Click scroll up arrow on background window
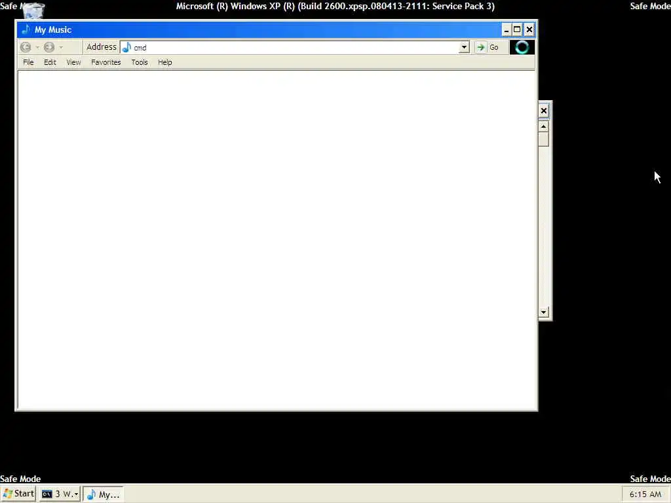 click(x=543, y=126)
